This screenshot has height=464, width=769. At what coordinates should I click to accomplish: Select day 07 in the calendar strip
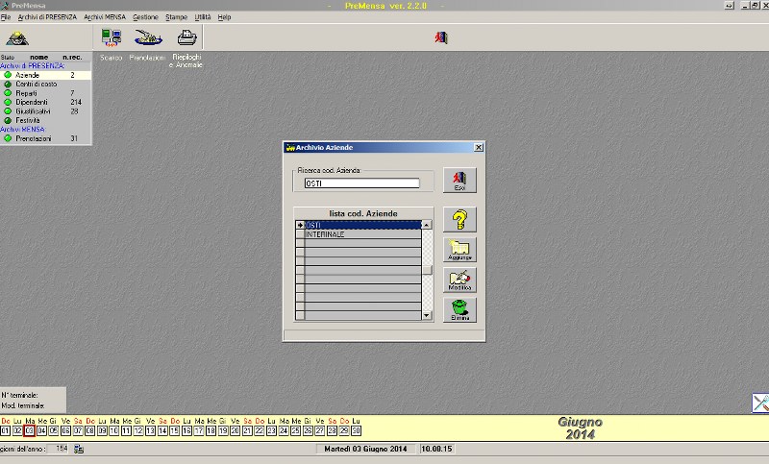click(x=78, y=430)
